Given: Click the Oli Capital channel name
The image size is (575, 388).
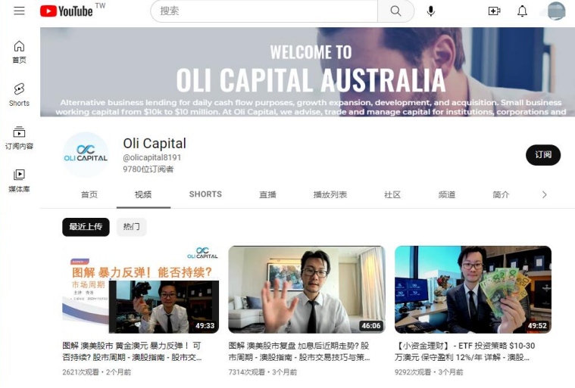Looking at the screenshot, I should click(x=155, y=143).
